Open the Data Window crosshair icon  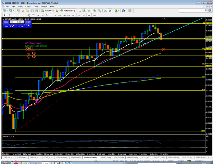23,11
